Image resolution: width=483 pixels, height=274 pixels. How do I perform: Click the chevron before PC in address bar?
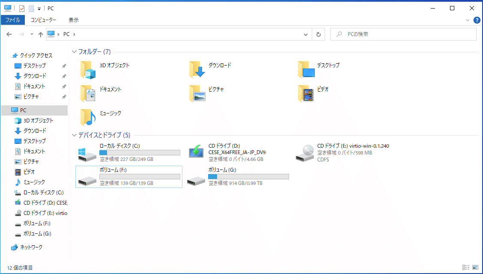(x=59, y=34)
